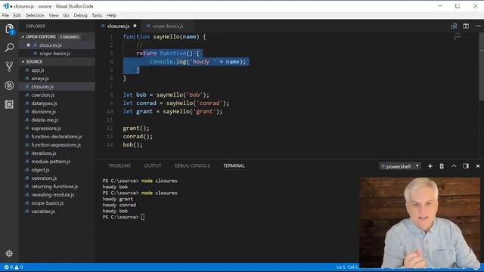
Task: Open the Extensions view in activity bar
Action: point(9,104)
